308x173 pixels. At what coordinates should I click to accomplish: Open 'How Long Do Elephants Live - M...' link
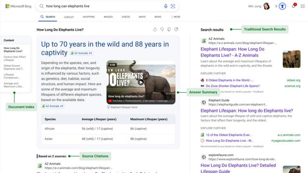tap(230, 141)
